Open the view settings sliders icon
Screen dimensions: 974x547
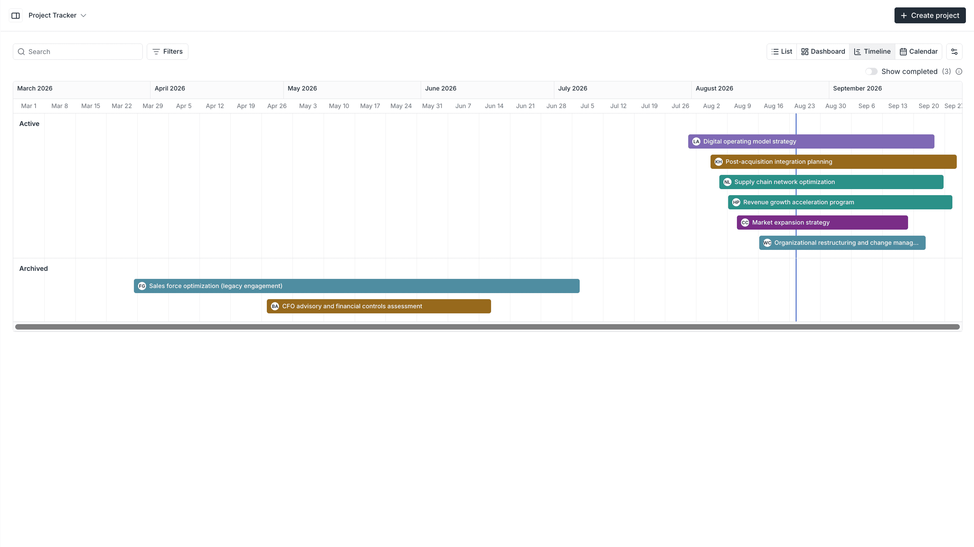click(954, 52)
